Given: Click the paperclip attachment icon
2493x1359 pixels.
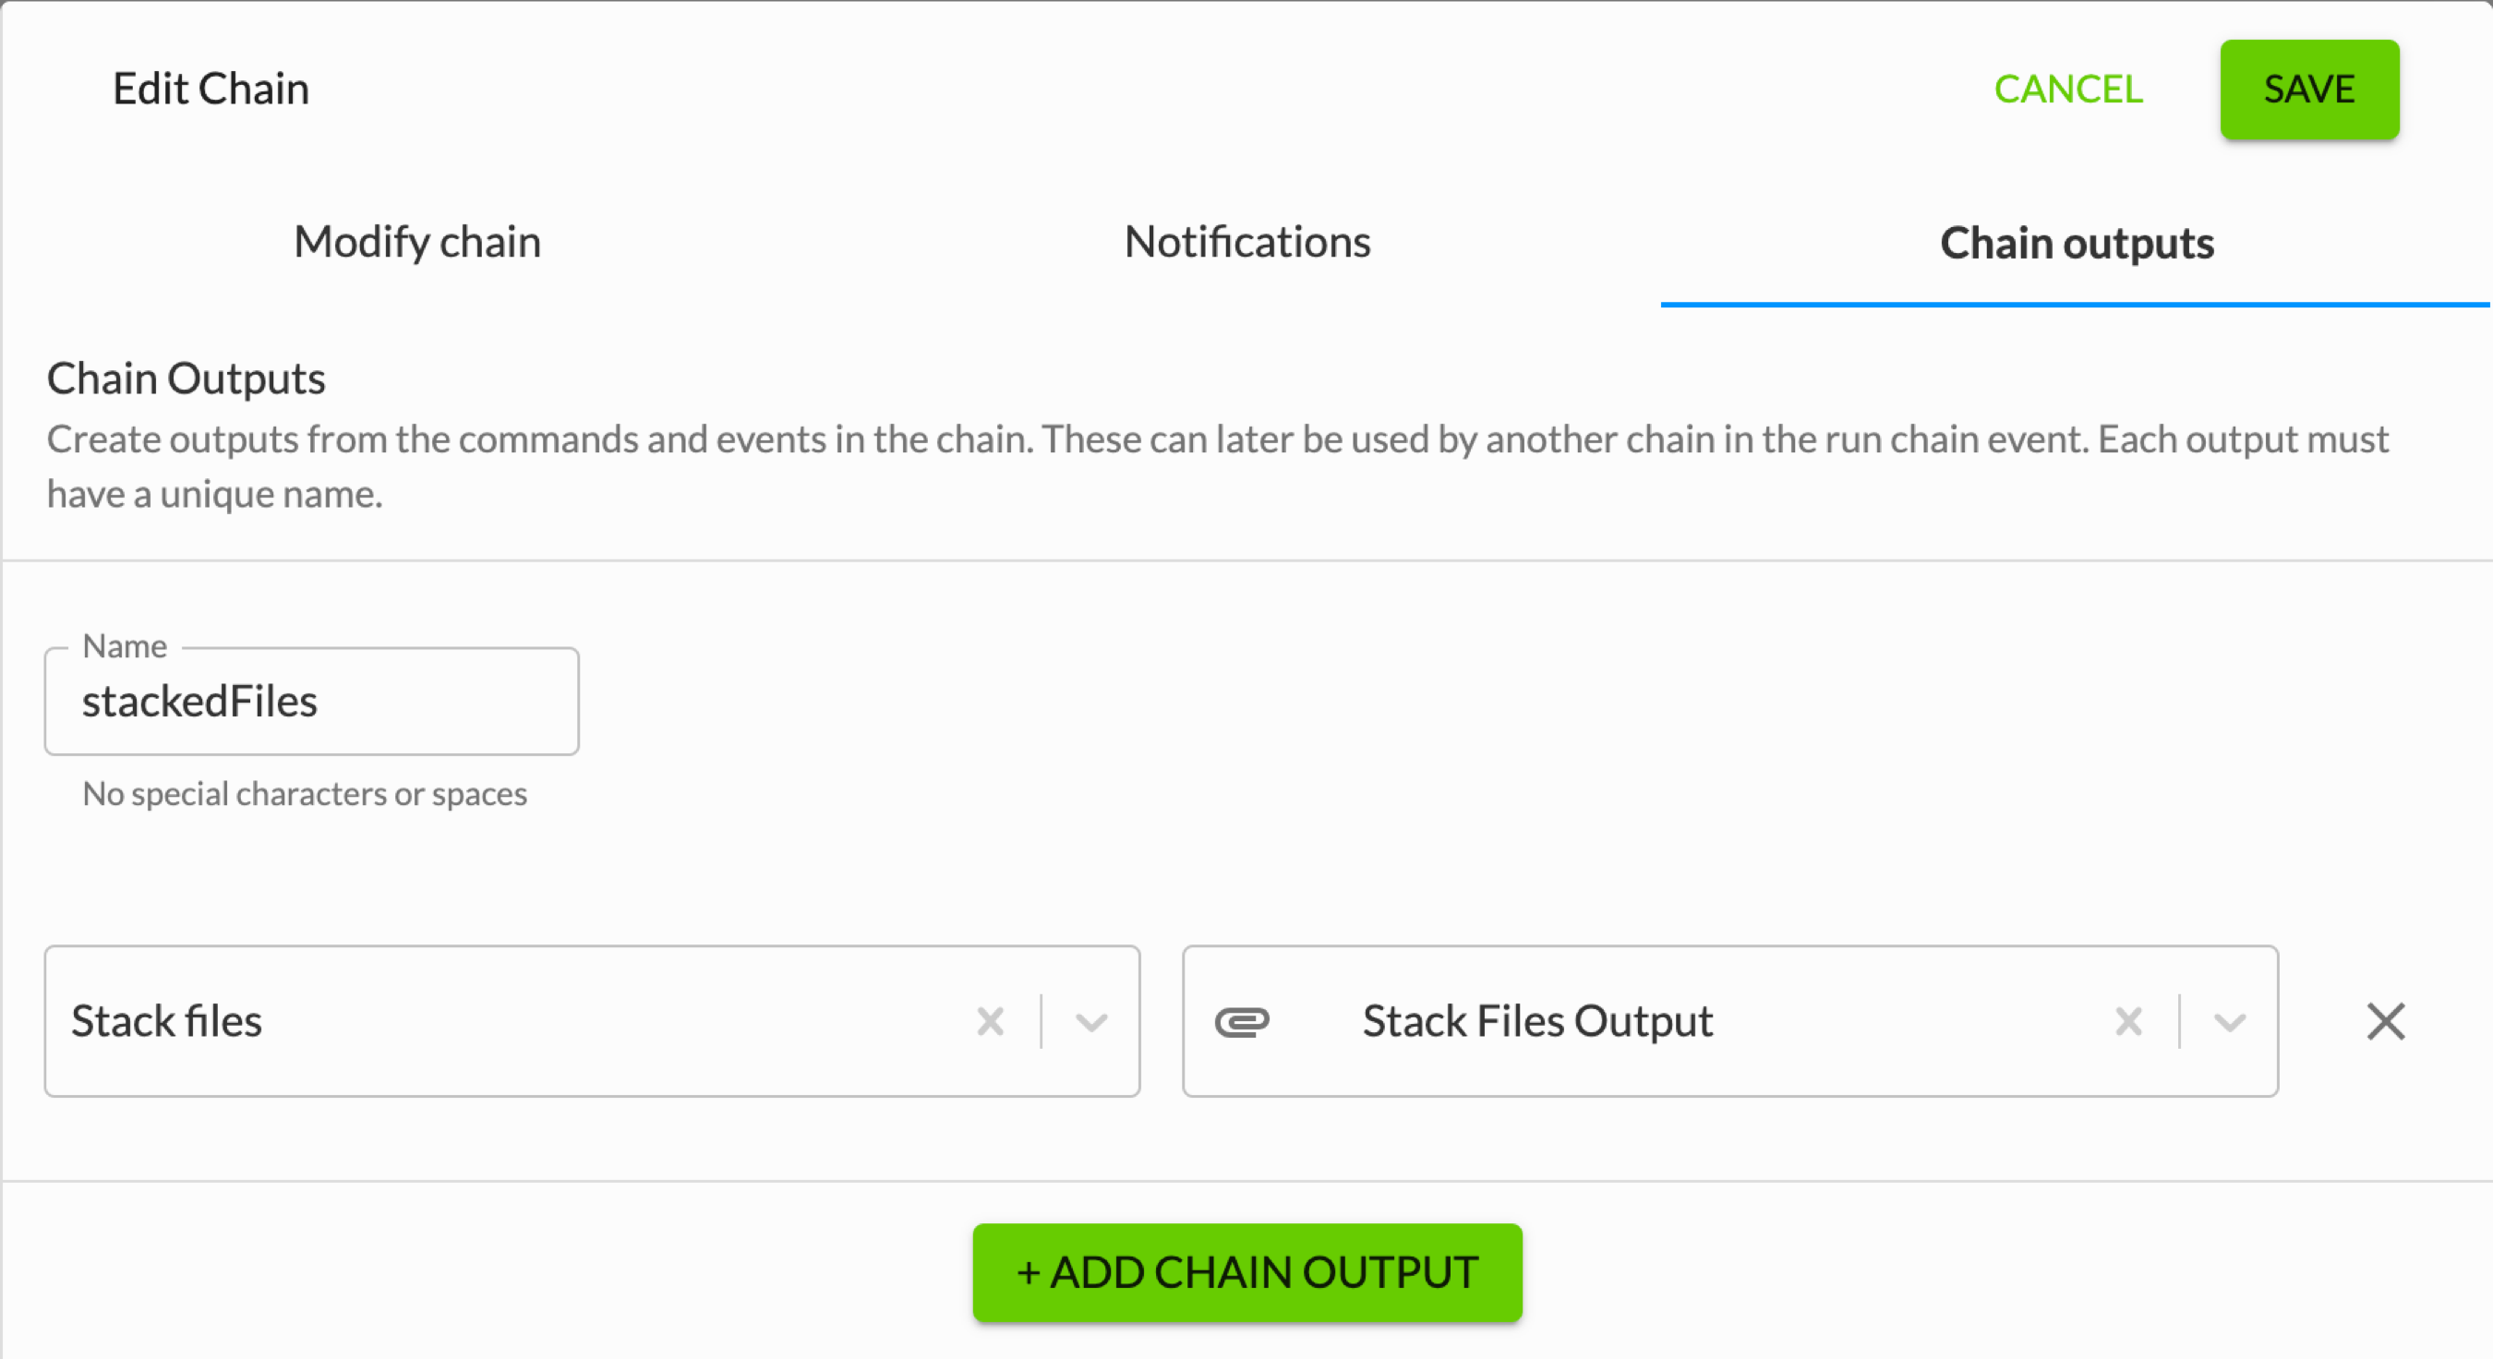Looking at the screenshot, I should (1242, 1021).
